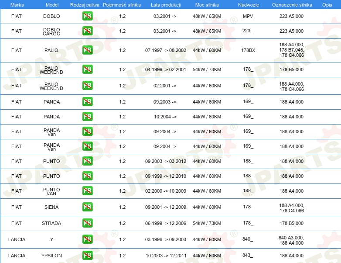Select the DOBLO model cell in MPV row
Image resolution: width=341 pixels, height=263 pixels.
[51, 16]
